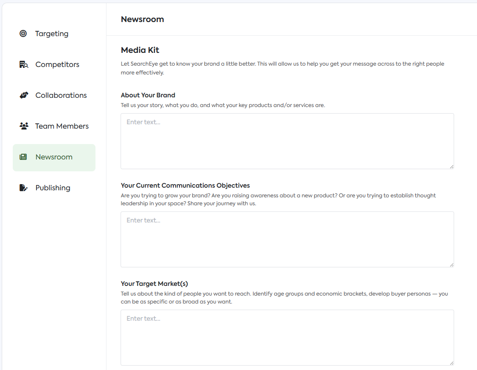Open the Team Members page
This screenshot has height=370, width=477.
coord(62,126)
